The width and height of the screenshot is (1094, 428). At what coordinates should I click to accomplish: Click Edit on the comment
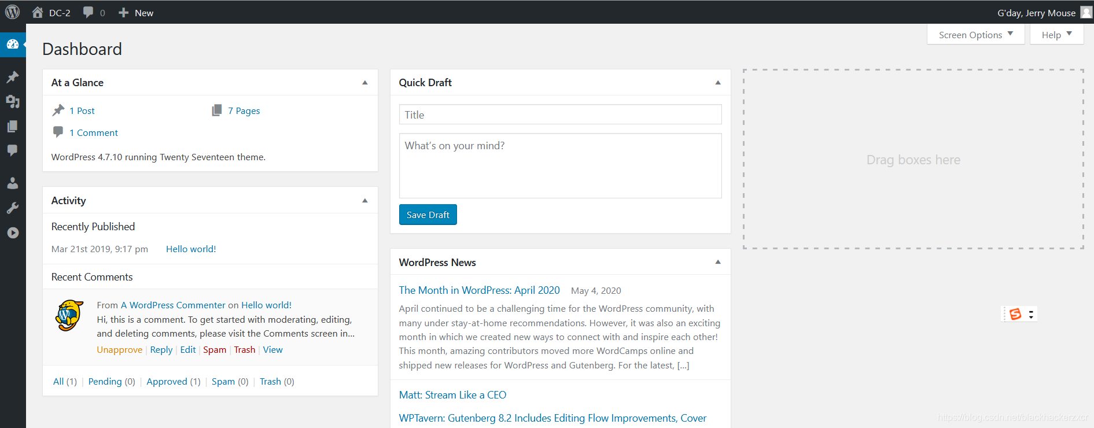pyautogui.click(x=188, y=349)
